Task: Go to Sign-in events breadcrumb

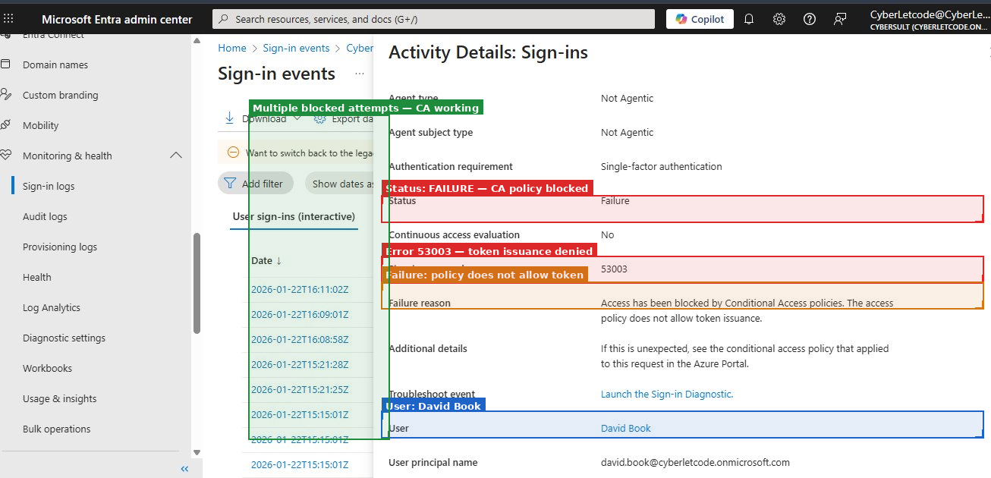Action: [296, 48]
